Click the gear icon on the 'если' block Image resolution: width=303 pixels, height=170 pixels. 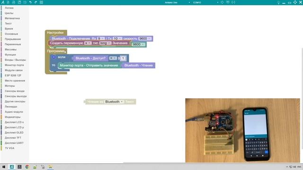click(53, 57)
